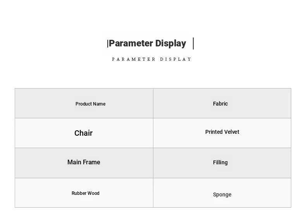Screen dimensions: 306x220
Task: Click the word "Parameter" in the bold title
Action: tap(131, 43)
